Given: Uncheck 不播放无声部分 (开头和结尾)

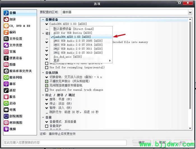Looking at the screenshot, I should click(47, 81).
